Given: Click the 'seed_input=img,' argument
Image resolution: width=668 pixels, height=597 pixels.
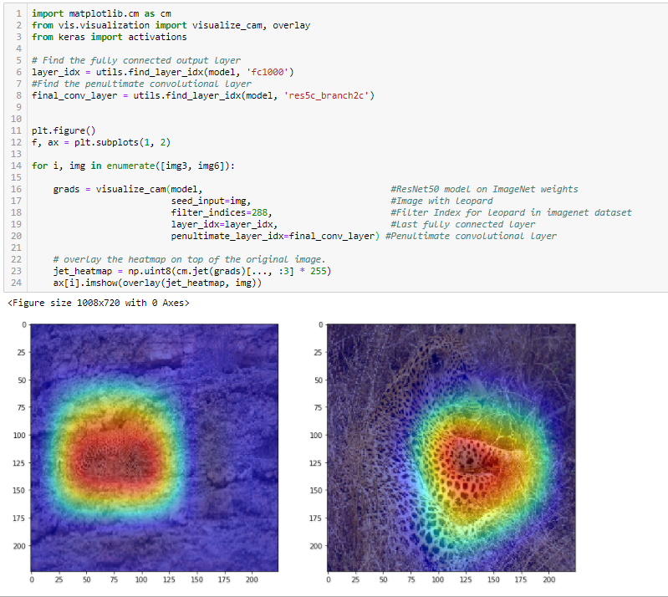Looking at the screenshot, I should tap(211, 201).
